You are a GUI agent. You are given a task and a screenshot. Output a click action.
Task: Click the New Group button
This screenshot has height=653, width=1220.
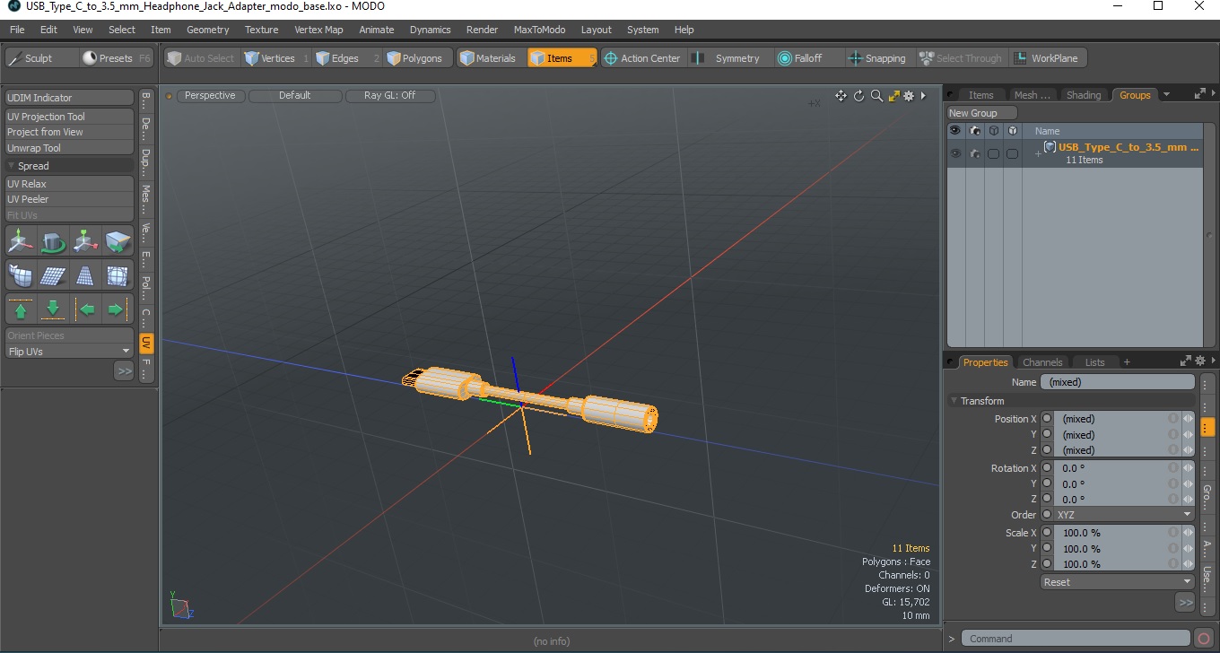coord(982,113)
